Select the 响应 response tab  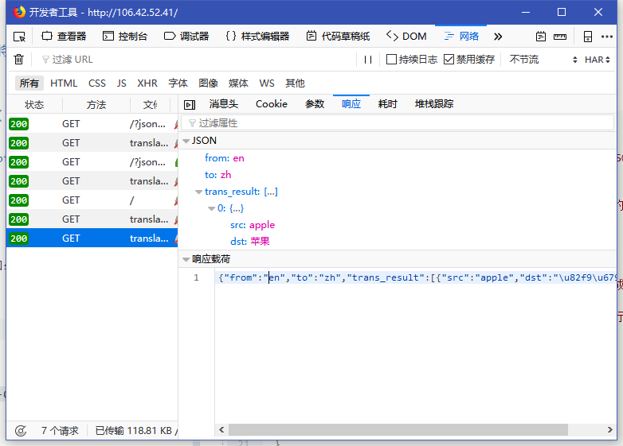(x=351, y=104)
